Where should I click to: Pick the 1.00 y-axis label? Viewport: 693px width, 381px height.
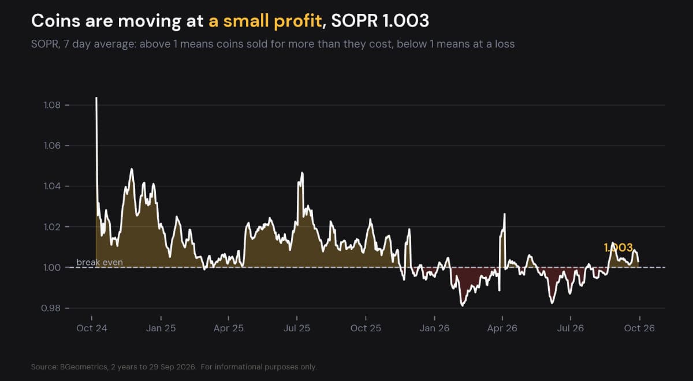53,267
